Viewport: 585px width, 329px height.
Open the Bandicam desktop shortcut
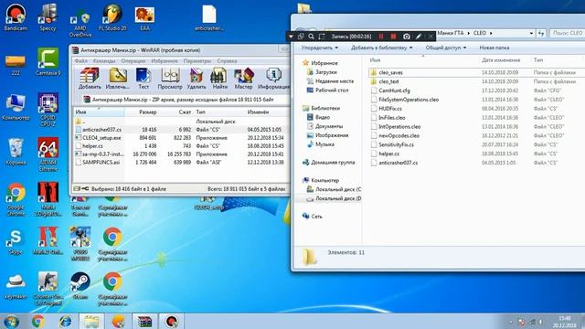coord(16,17)
